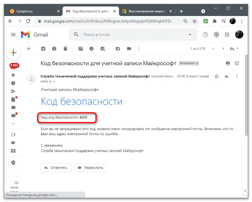
Task: Open Snoozed messages in sidebar
Action: pyautogui.click(x=13, y=83)
